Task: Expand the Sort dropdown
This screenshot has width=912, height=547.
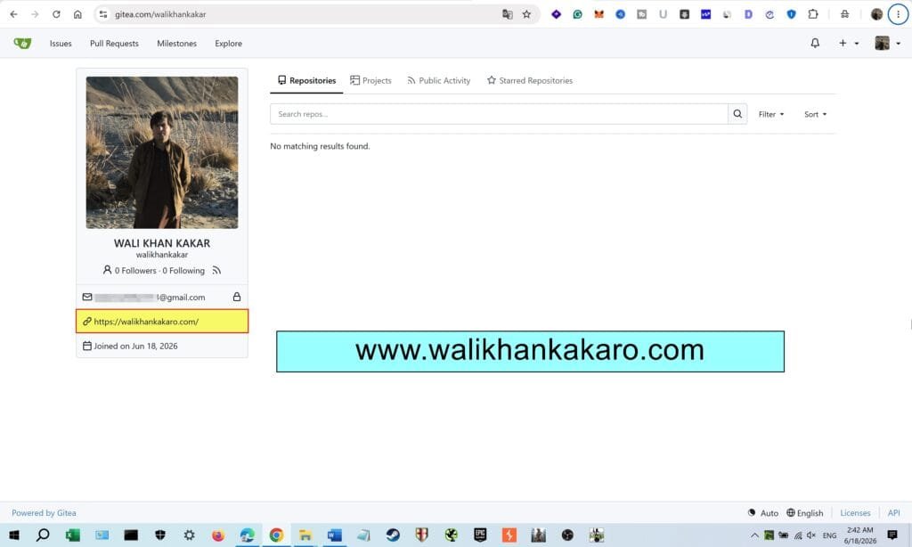Action: (x=816, y=114)
